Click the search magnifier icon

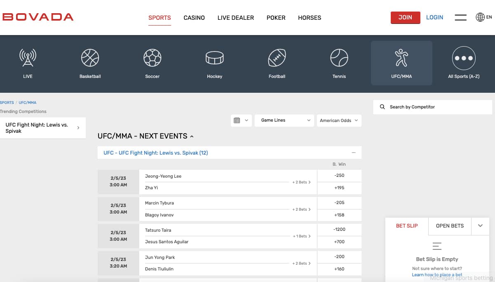click(382, 107)
